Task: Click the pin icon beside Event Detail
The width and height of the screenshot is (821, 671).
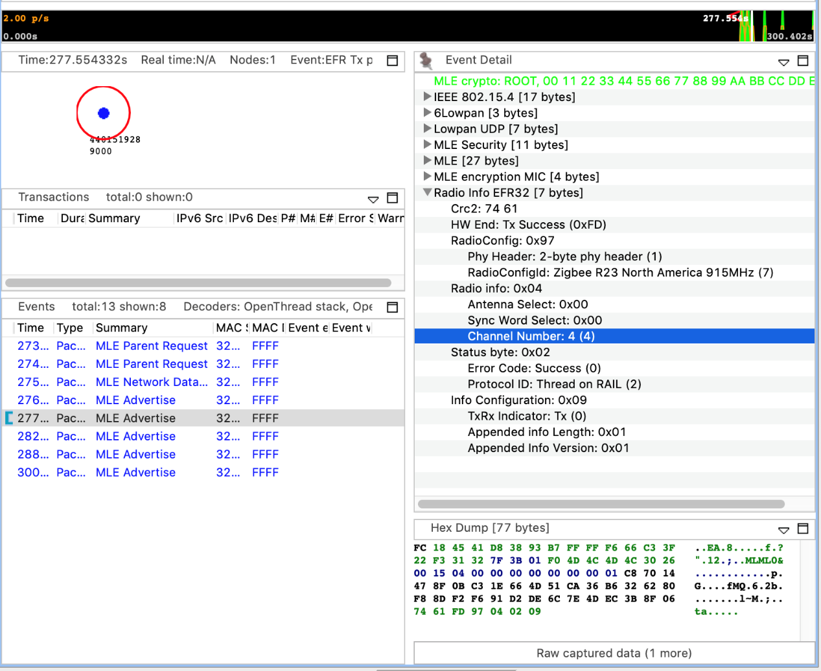Action: point(426,60)
